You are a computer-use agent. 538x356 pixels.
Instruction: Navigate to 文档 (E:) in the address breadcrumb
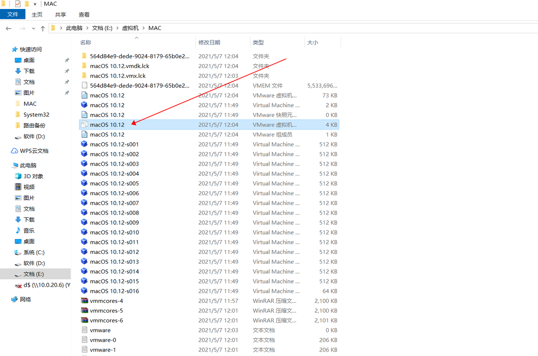[102, 28]
